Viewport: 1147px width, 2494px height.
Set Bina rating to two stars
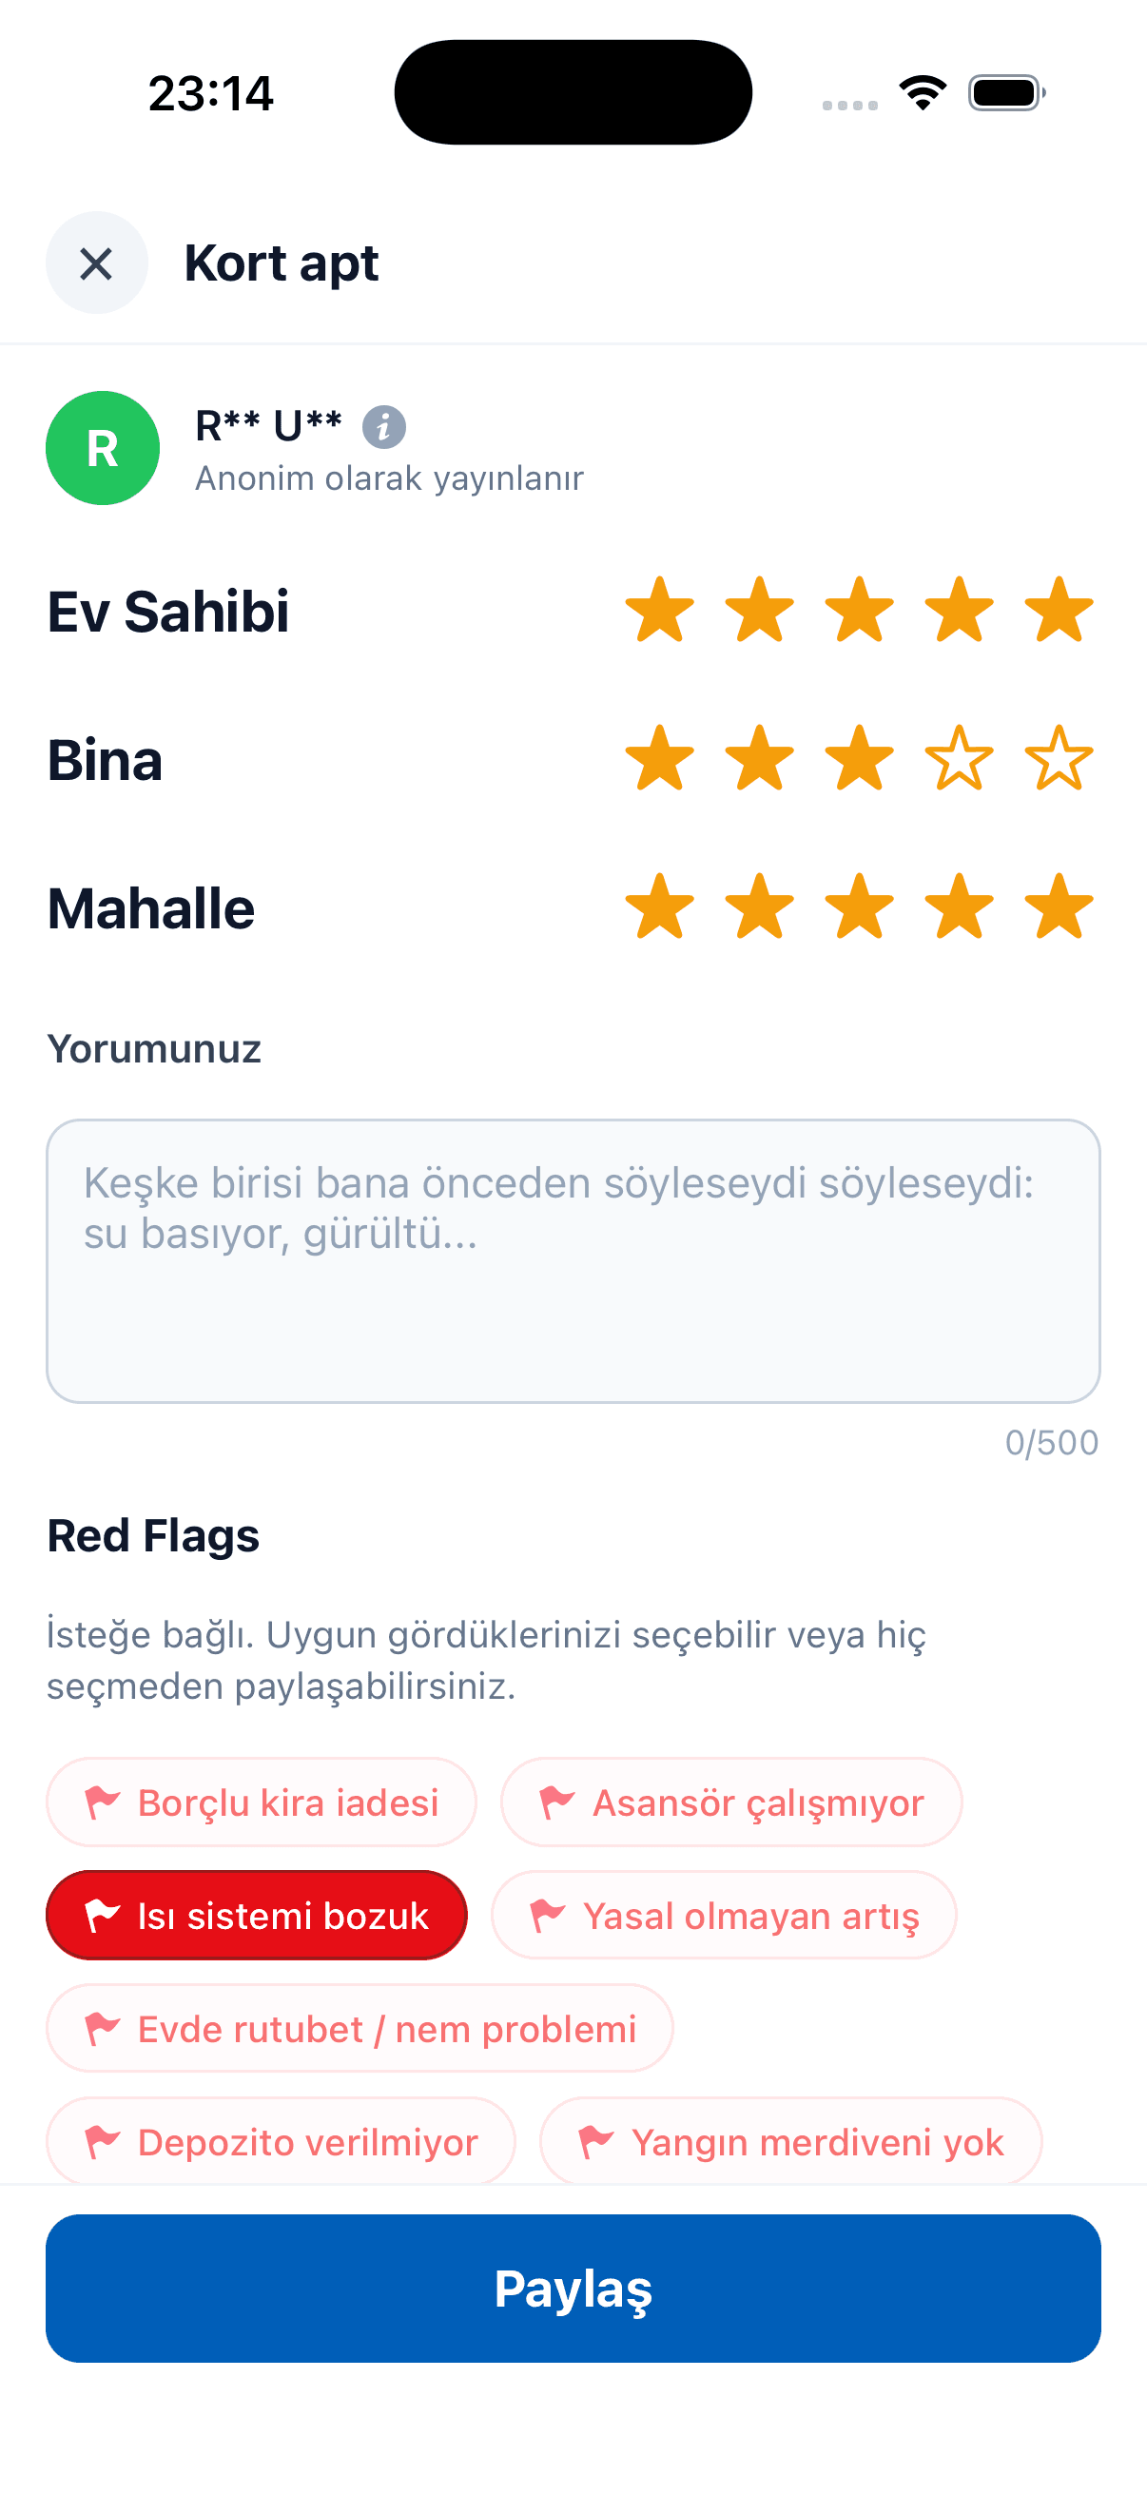tap(760, 759)
